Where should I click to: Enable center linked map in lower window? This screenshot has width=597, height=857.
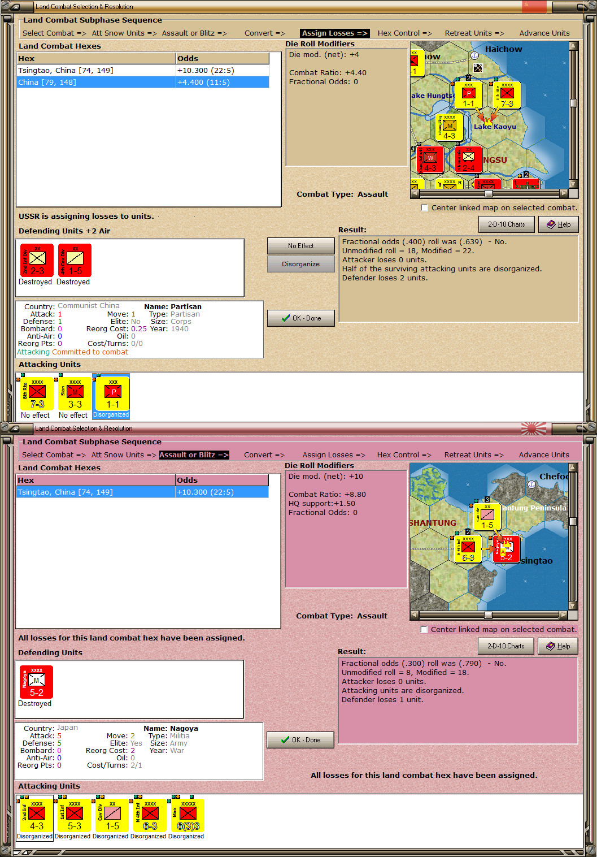click(424, 630)
